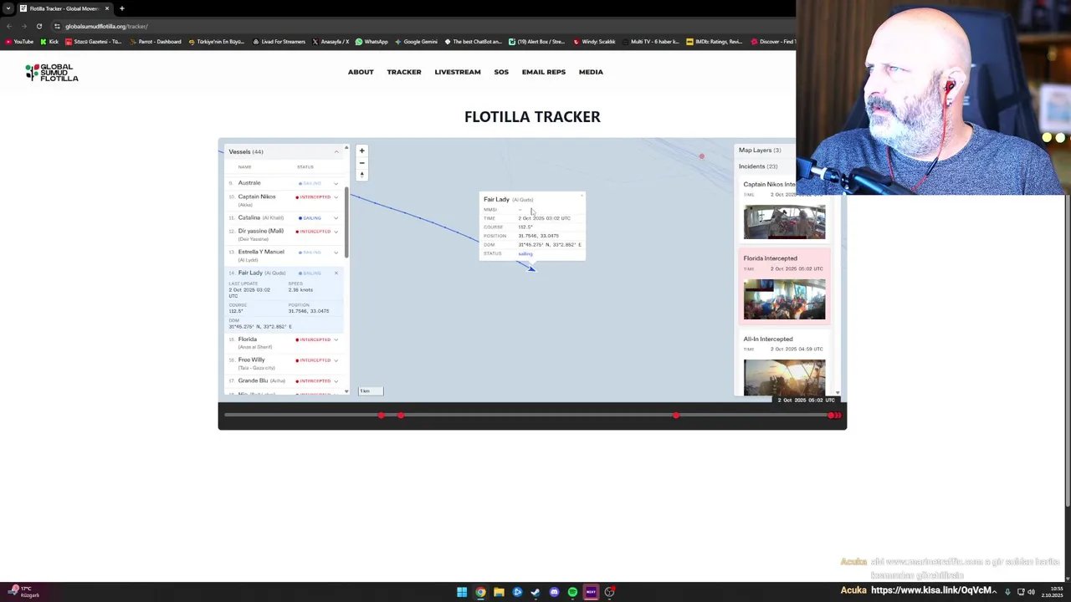Expand Map Layers (3) section
The height and width of the screenshot is (602, 1071).
point(760,150)
